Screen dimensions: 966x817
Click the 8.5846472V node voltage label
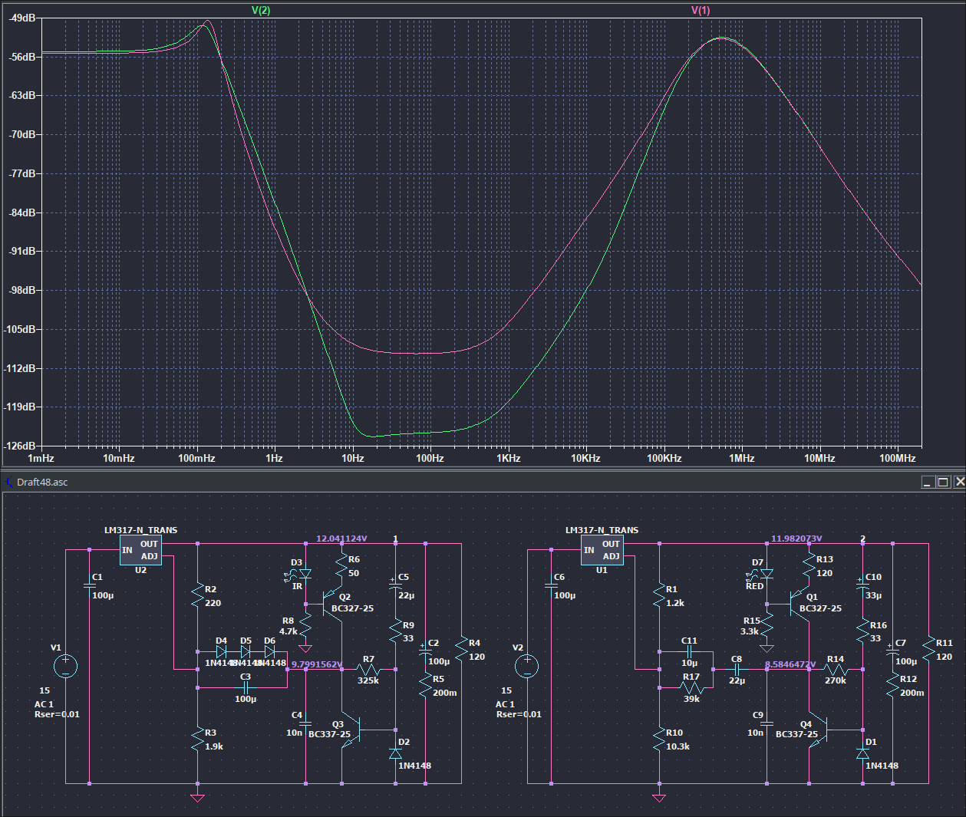point(790,664)
